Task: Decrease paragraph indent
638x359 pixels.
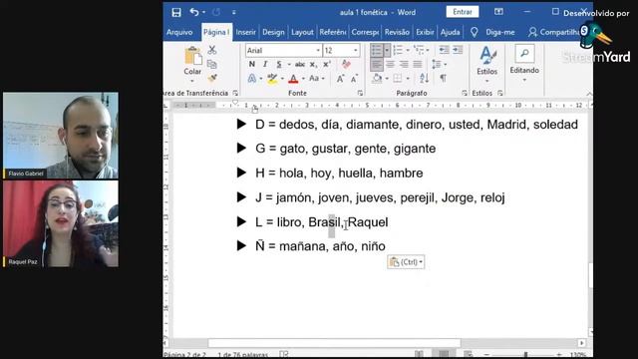Action: 444,50
